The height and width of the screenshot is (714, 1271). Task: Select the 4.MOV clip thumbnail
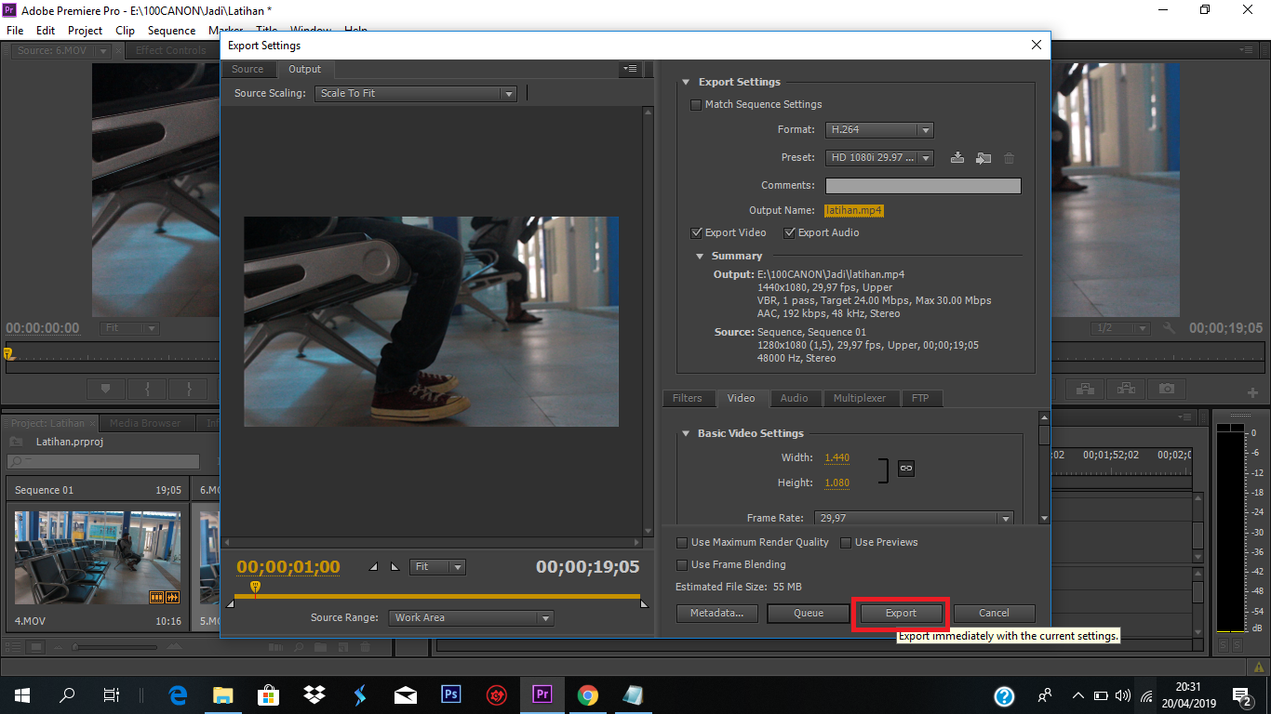point(99,558)
